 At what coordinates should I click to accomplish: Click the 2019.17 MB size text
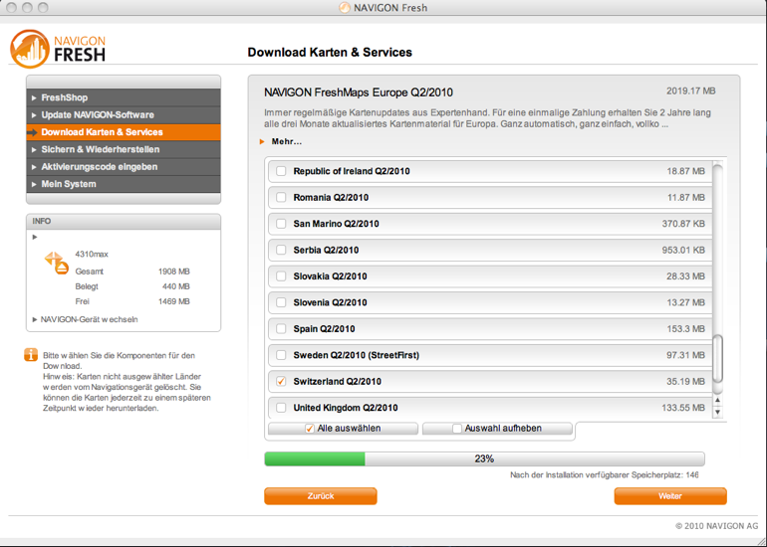[690, 91]
